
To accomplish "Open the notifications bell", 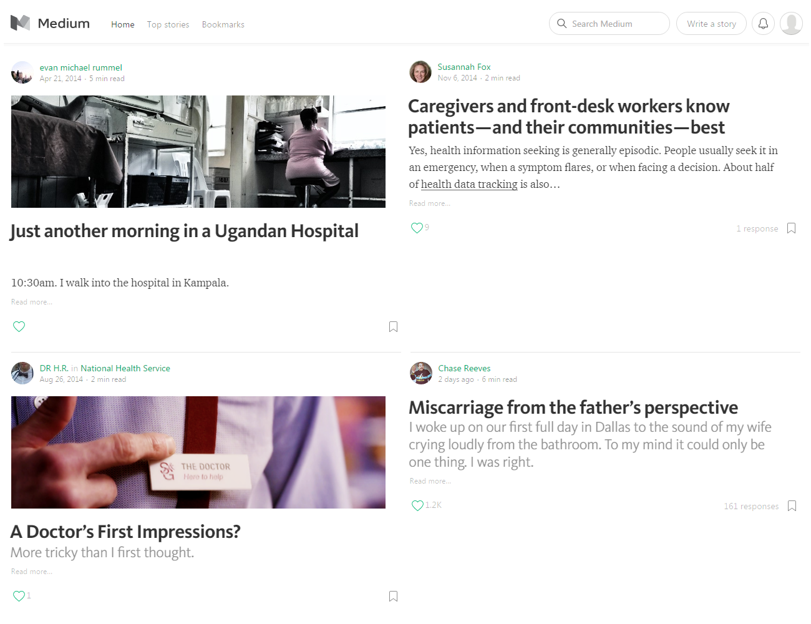I will [763, 24].
